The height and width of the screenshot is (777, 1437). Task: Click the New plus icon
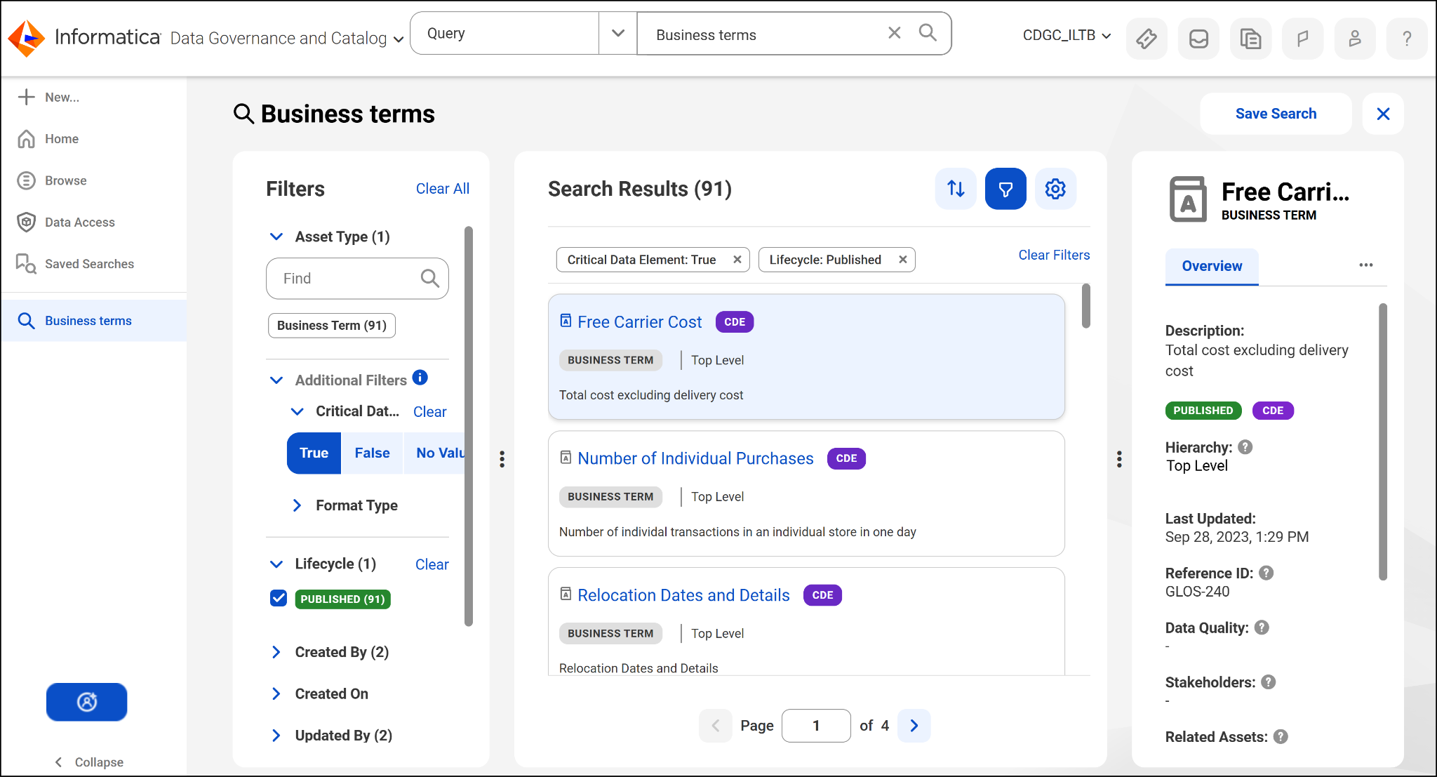point(26,97)
